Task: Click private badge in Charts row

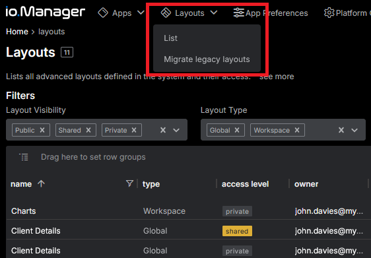Action: point(237,211)
